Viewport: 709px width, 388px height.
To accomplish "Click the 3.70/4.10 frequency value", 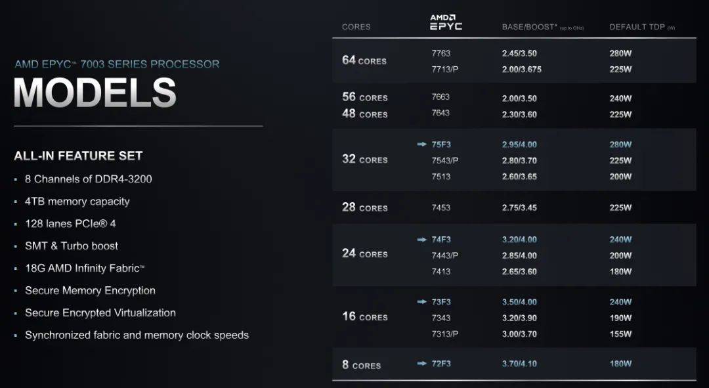I will (519, 363).
